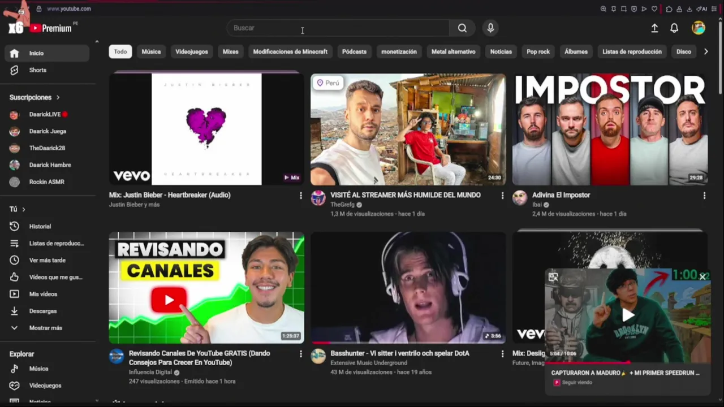This screenshot has width=724, height=407.
Task: Open the ad blocker shield icon
Action: pyautogui.click(x=634, y=9)
